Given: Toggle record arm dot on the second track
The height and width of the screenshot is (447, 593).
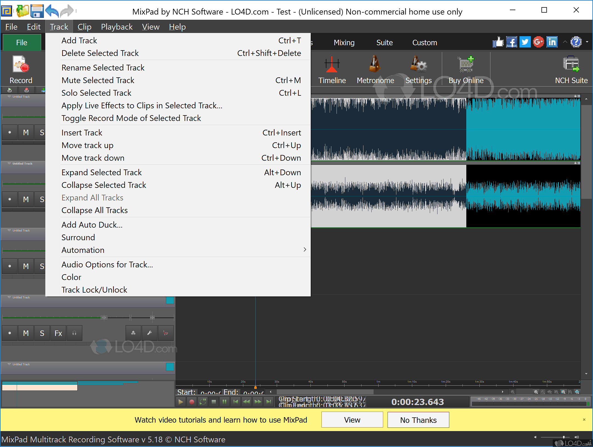Looking at the screenshot, I should point(10,199).
